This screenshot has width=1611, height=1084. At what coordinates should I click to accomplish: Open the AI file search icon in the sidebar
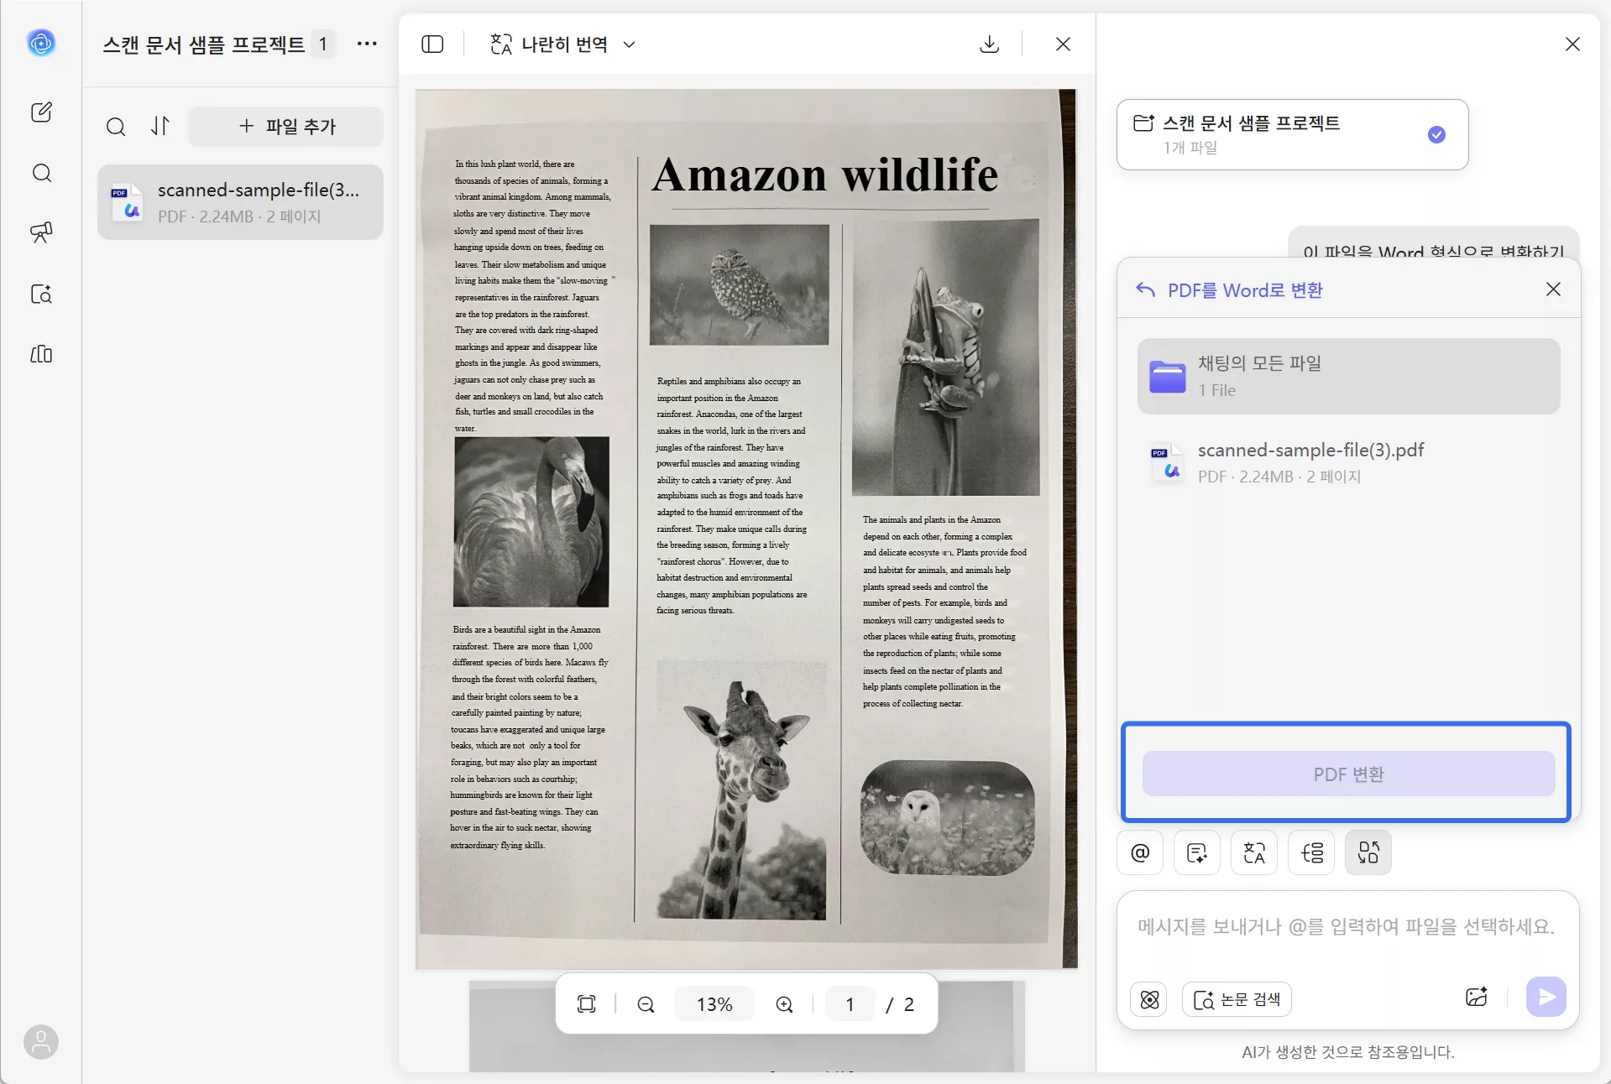pos(41,294)
